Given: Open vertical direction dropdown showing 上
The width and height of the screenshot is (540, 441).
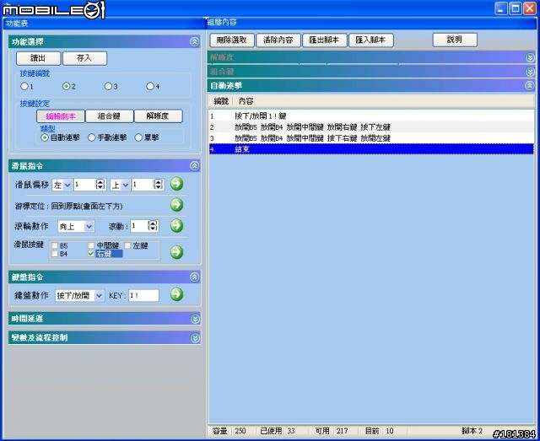Looking at the screenshot, I should (x=126, y=185).
